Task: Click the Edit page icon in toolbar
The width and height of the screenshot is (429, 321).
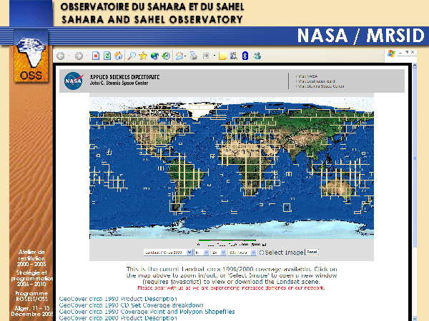Action: click(206, 56)
